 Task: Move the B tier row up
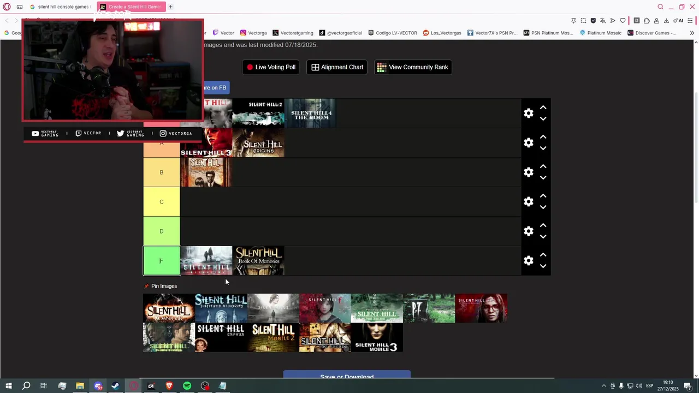pos(543,166)
